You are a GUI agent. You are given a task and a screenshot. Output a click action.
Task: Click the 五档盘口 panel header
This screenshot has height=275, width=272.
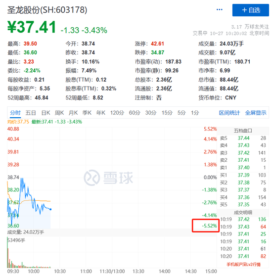(x=243, y=131)
